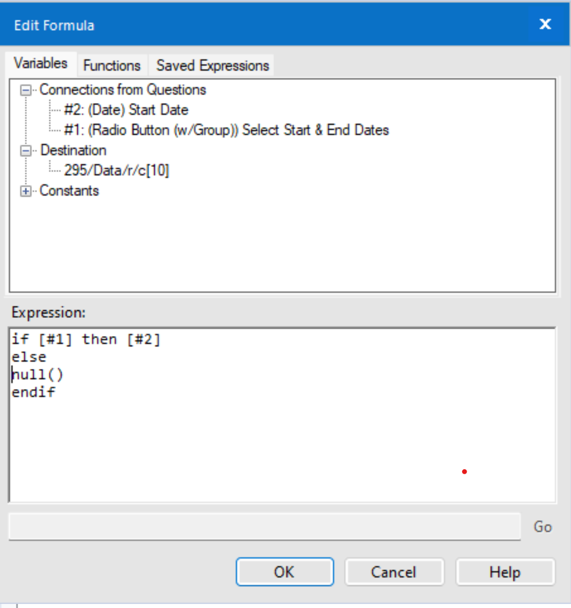This screenshot has width=571, height=608.
Task: Open the Saved Expressions tab
Action: coord(212,66)
